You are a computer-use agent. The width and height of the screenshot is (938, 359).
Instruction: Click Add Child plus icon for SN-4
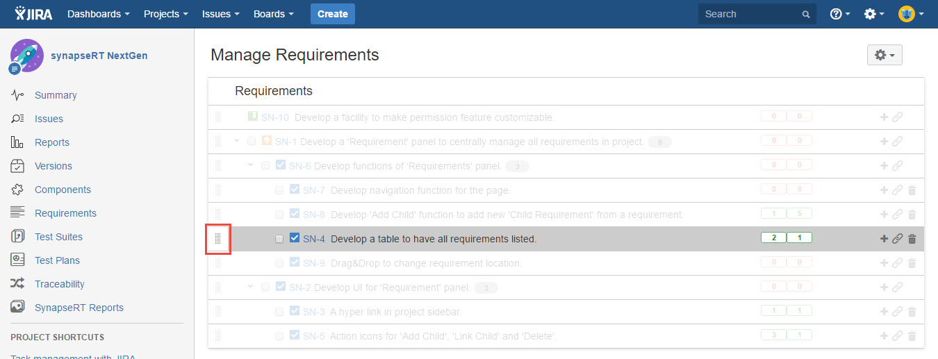tap(884, 239)
